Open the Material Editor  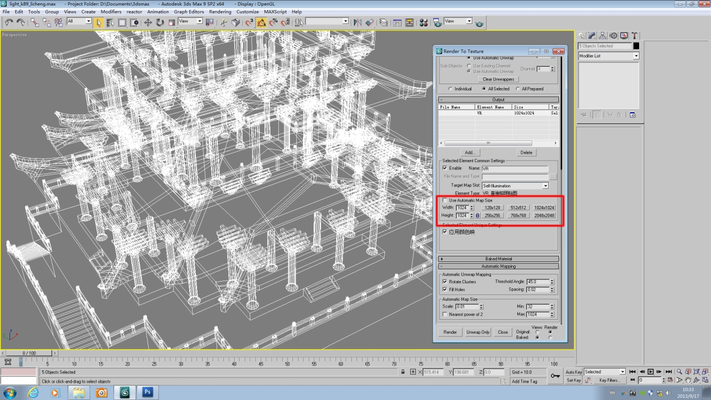point(424,22)
